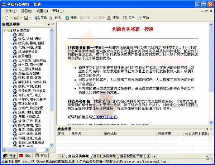
Task: Select the 家具, 木材, 板材 category icon
Action: [15, 86]
